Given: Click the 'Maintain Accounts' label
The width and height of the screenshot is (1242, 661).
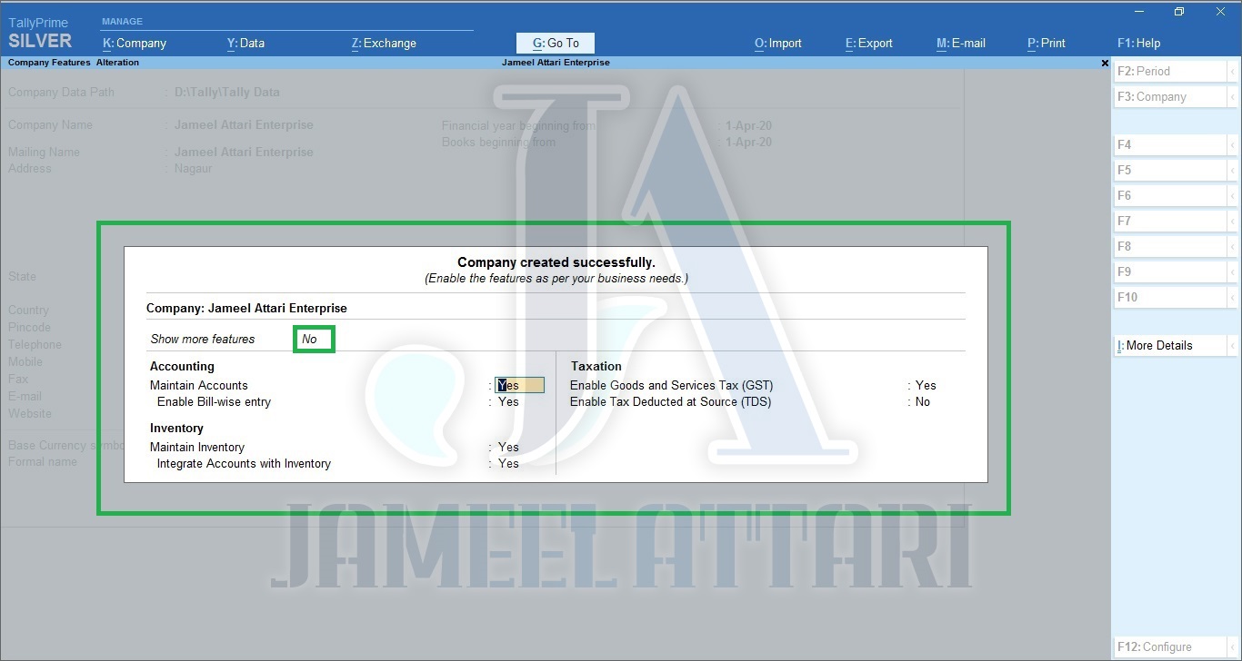Looking at the screenshot, I should pos(199,385).
